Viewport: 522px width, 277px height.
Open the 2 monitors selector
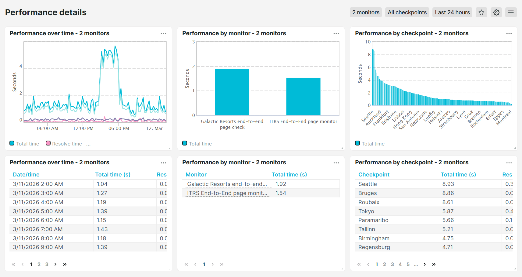tap(366, 12)
